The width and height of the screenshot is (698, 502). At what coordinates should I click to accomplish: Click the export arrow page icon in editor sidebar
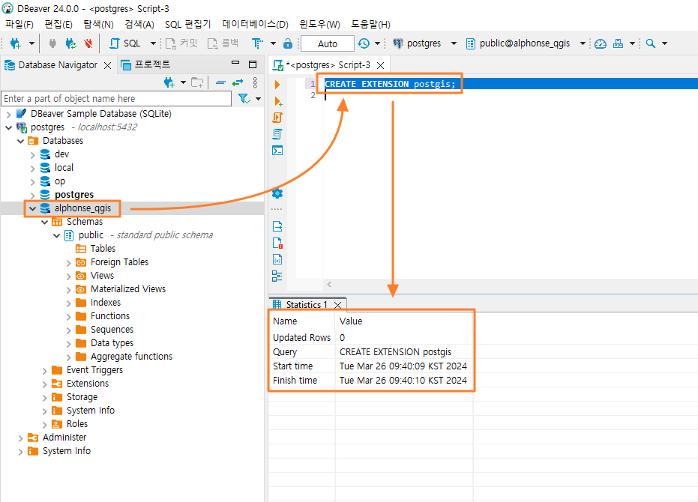277,226
